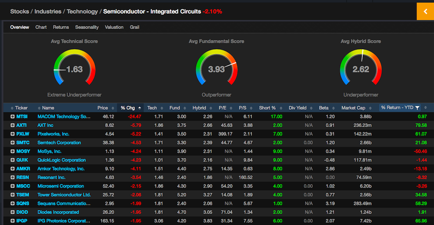Open Amkor Technology, Inc. link
Screen dimensions: 434x225
tap(61, 169)
